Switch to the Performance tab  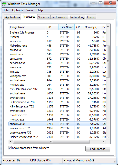pyautogui.click(x=60, y=17)
